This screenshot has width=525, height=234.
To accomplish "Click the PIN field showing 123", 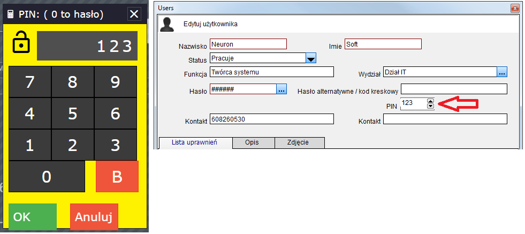I will (x=414, y=103).
